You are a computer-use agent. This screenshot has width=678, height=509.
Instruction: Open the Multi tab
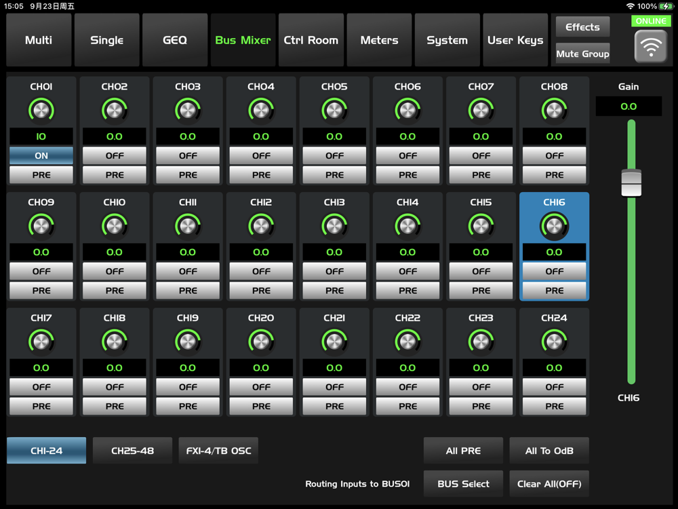point(39,40)
